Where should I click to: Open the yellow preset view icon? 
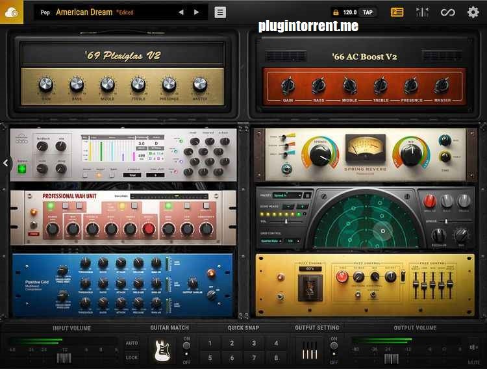point(397,12)
